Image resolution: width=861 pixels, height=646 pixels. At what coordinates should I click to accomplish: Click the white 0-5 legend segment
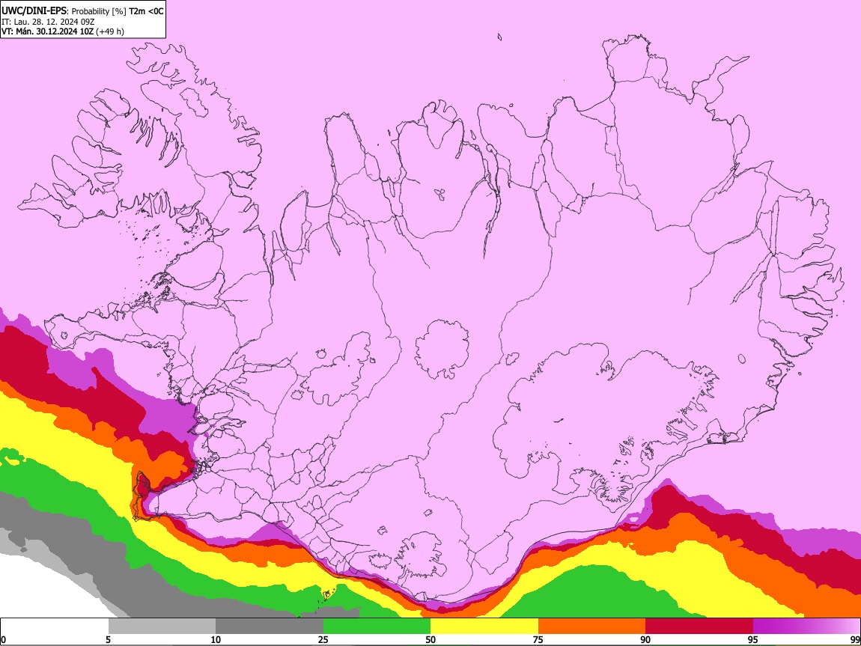pyautogui.click(x=55, y=627)
